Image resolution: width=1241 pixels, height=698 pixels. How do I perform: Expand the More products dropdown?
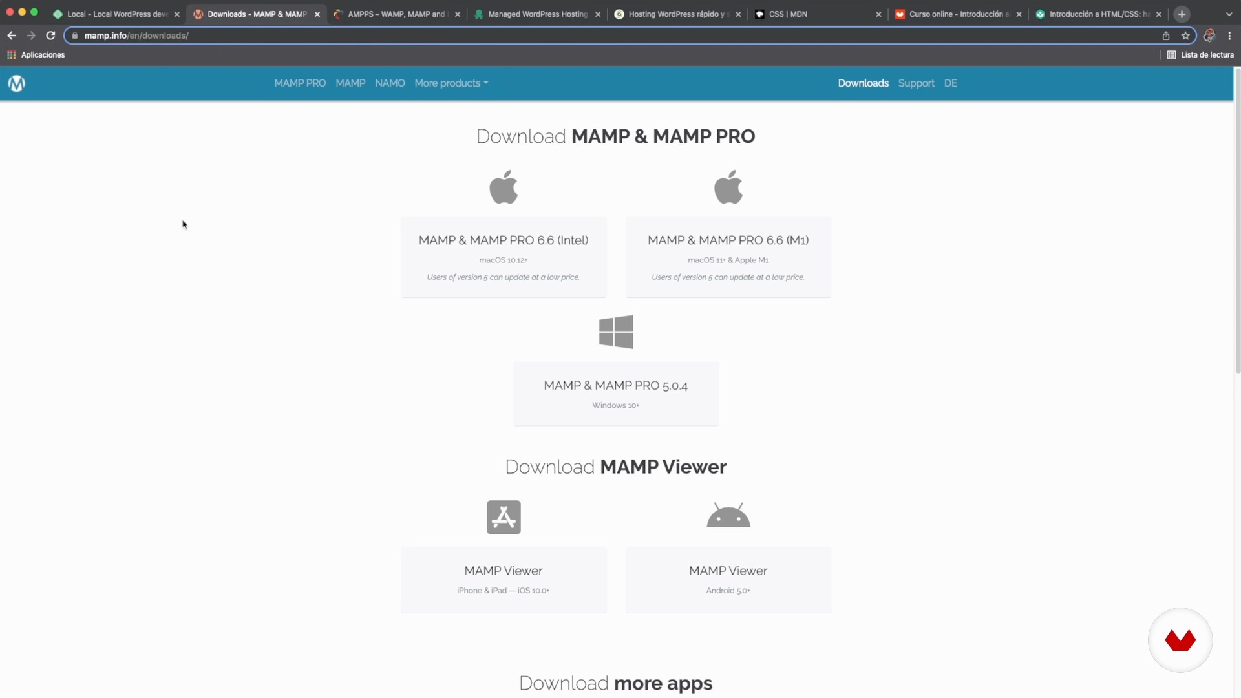[451, 83]
